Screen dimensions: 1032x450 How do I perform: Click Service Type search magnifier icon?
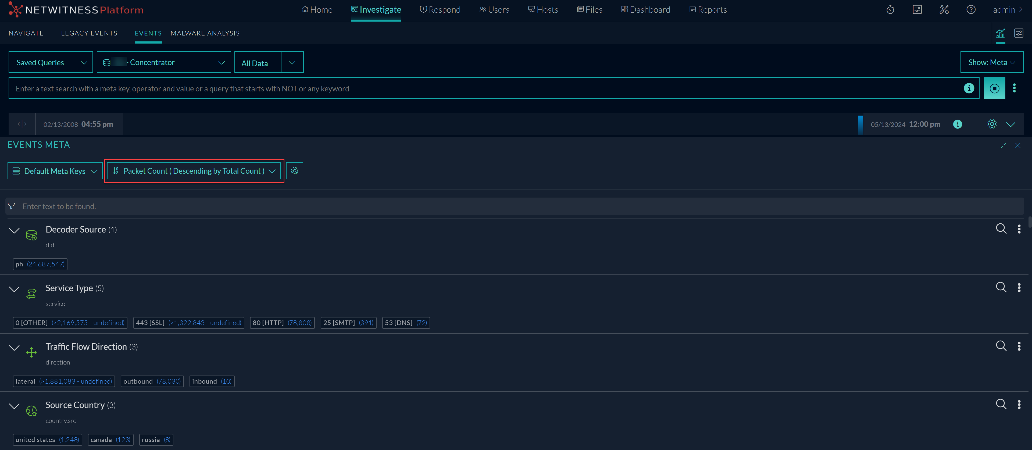[x=1001, y=287]
